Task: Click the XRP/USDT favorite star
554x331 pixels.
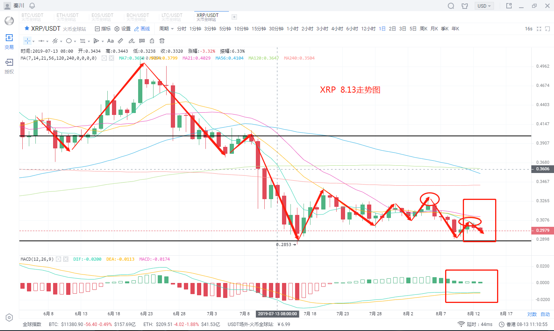Action: click(27, 28)
